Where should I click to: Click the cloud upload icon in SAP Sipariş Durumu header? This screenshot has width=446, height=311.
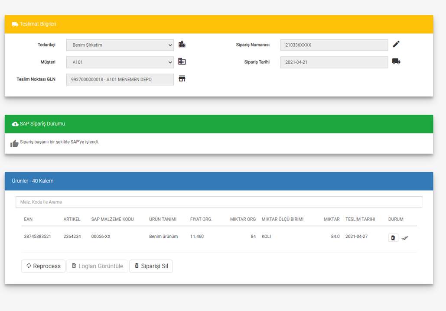point(15,124)
